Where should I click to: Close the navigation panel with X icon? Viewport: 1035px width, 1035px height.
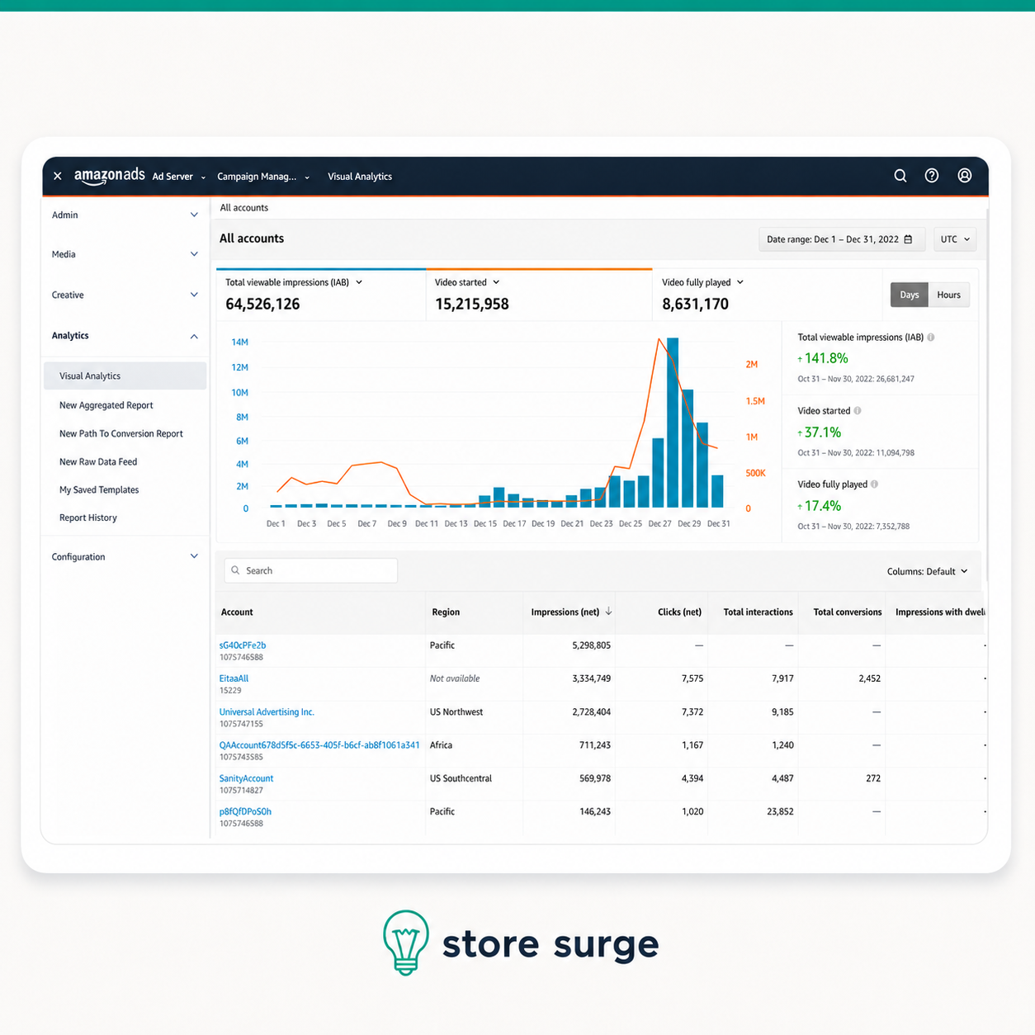pyautogui.click(x=58, y=176)
